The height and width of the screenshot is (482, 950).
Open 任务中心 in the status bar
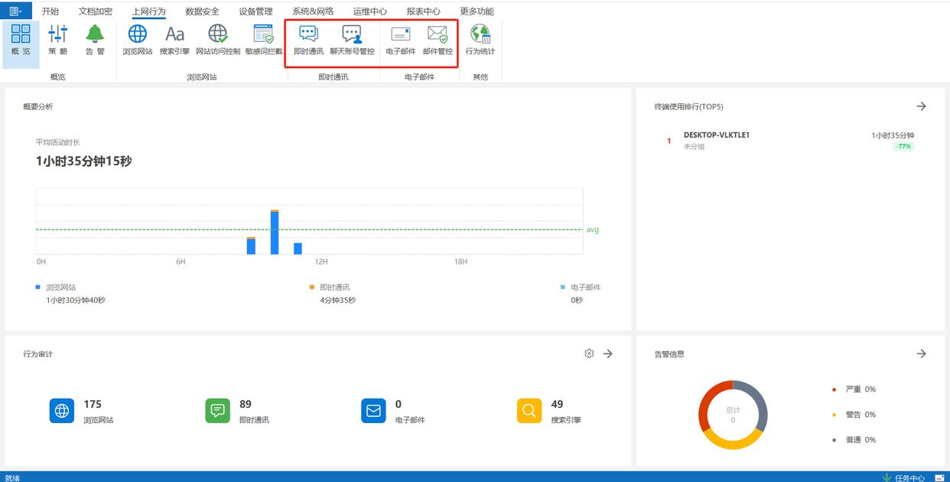click(x=909, y=477)
